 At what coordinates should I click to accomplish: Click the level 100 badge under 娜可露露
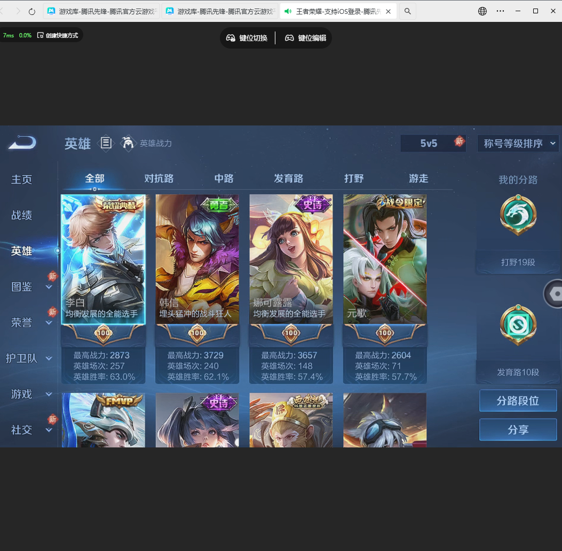pos(291,333)
